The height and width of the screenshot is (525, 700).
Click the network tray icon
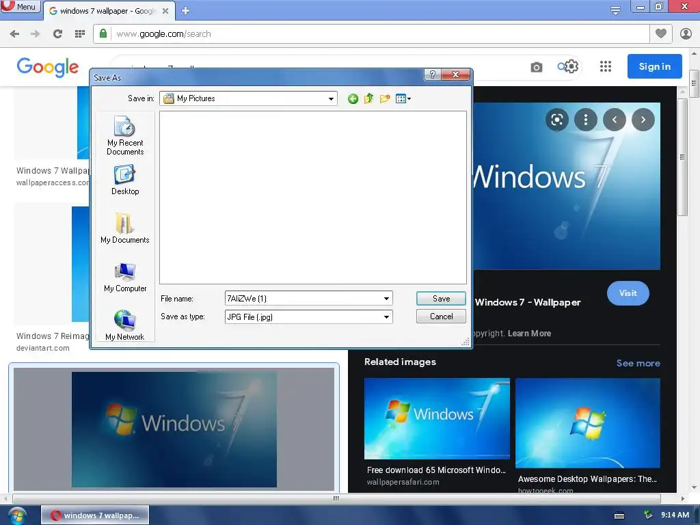click(648, 515)
